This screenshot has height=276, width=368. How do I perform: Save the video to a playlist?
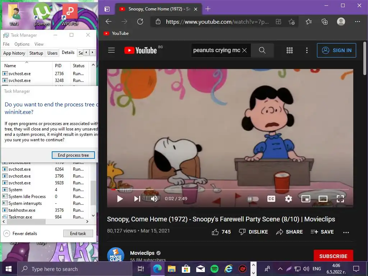322,232
